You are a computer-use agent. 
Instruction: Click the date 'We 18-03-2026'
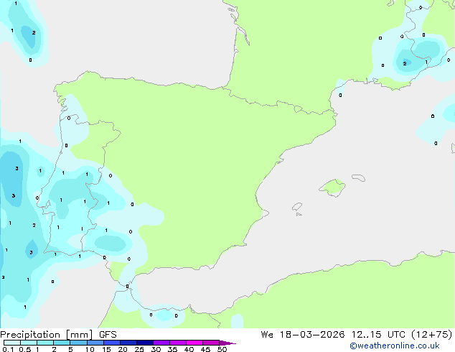click(x=303, y=335)
